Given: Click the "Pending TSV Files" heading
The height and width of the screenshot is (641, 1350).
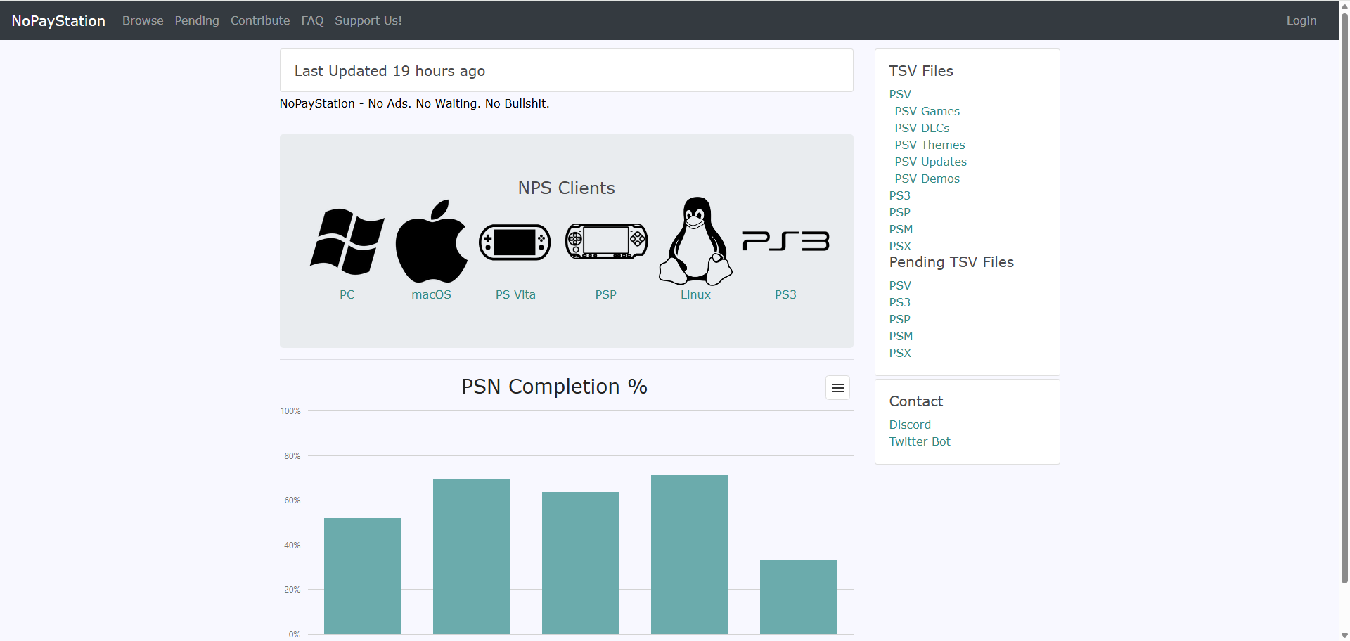Looking at the screenshot, I should (x=951, y=262).
